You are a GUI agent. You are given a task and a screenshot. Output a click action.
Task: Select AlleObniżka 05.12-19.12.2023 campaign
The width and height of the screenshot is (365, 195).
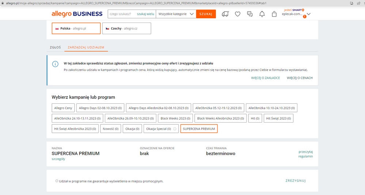coord(218,108)
